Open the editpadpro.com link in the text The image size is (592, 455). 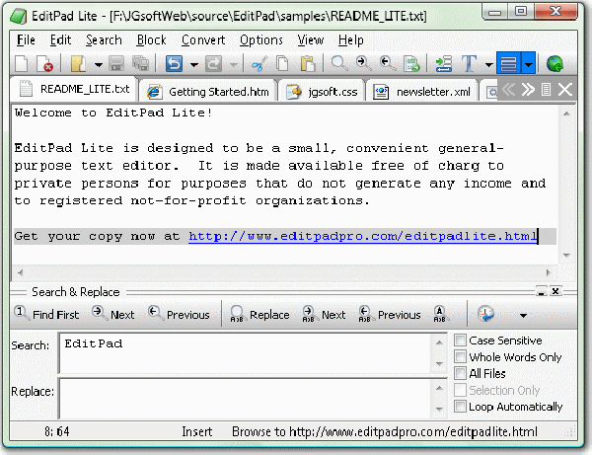[362, 236]
